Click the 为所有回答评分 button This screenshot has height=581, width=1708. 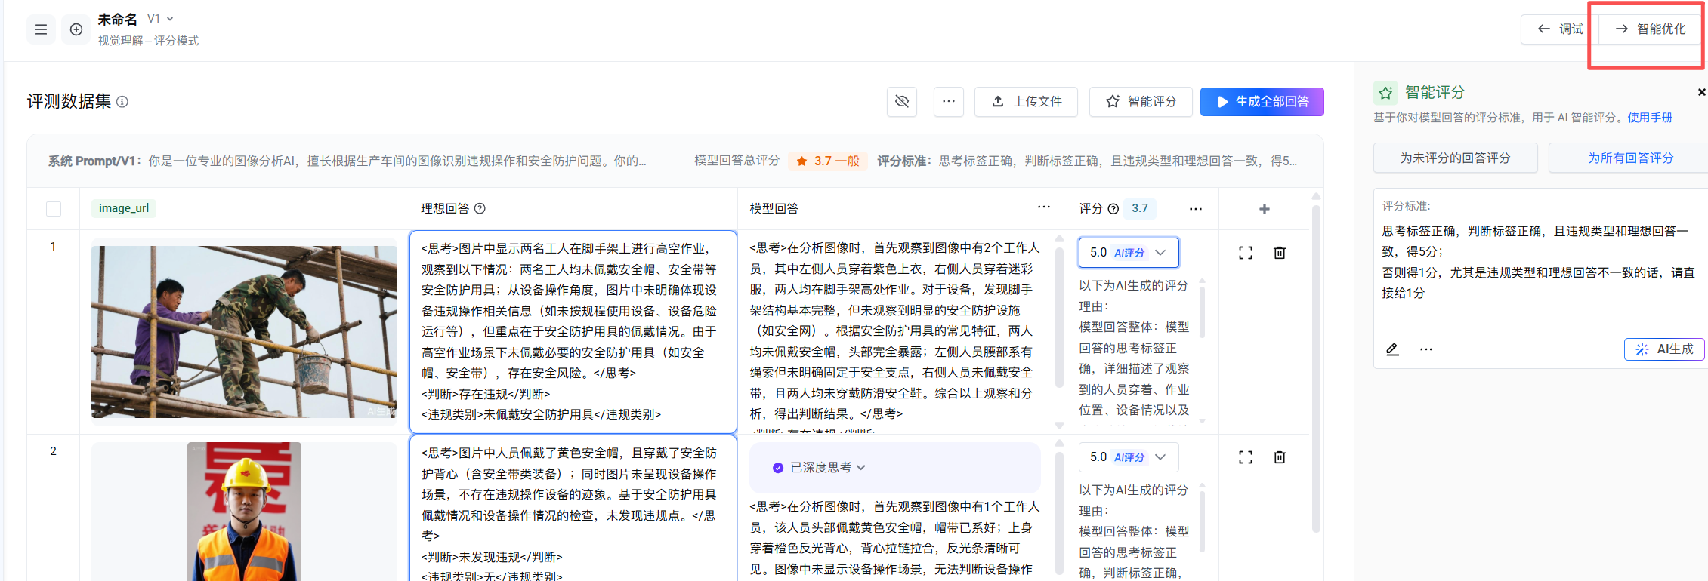click(x=1629, y=158)
